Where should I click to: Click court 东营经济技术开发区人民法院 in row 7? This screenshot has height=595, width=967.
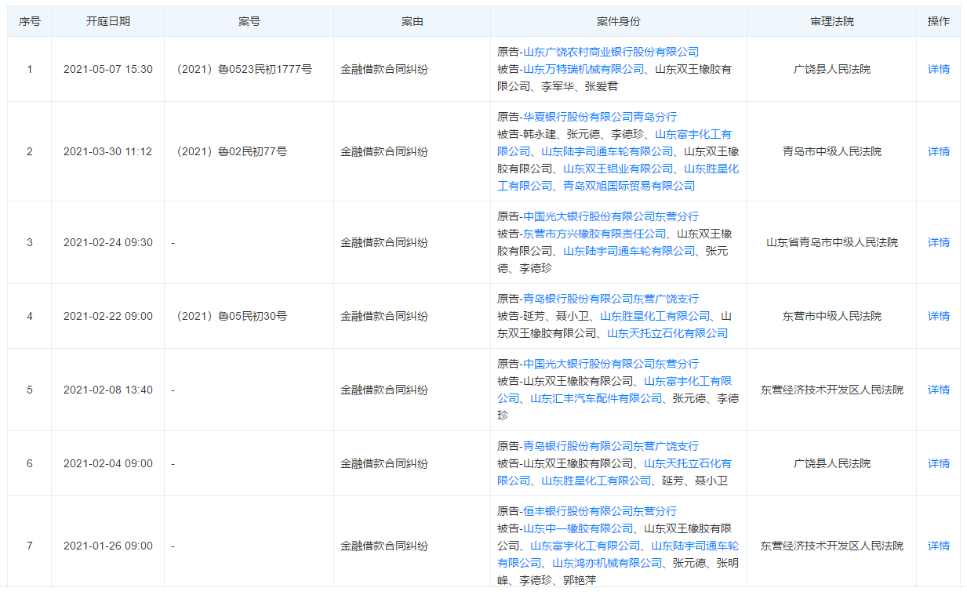click(x=832, y=546)
